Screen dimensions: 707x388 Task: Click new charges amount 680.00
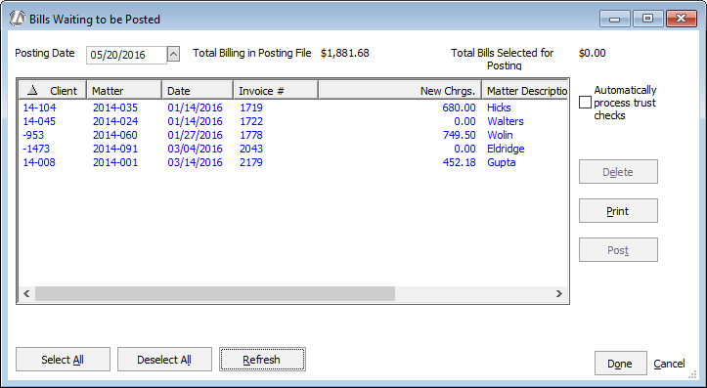459,108
